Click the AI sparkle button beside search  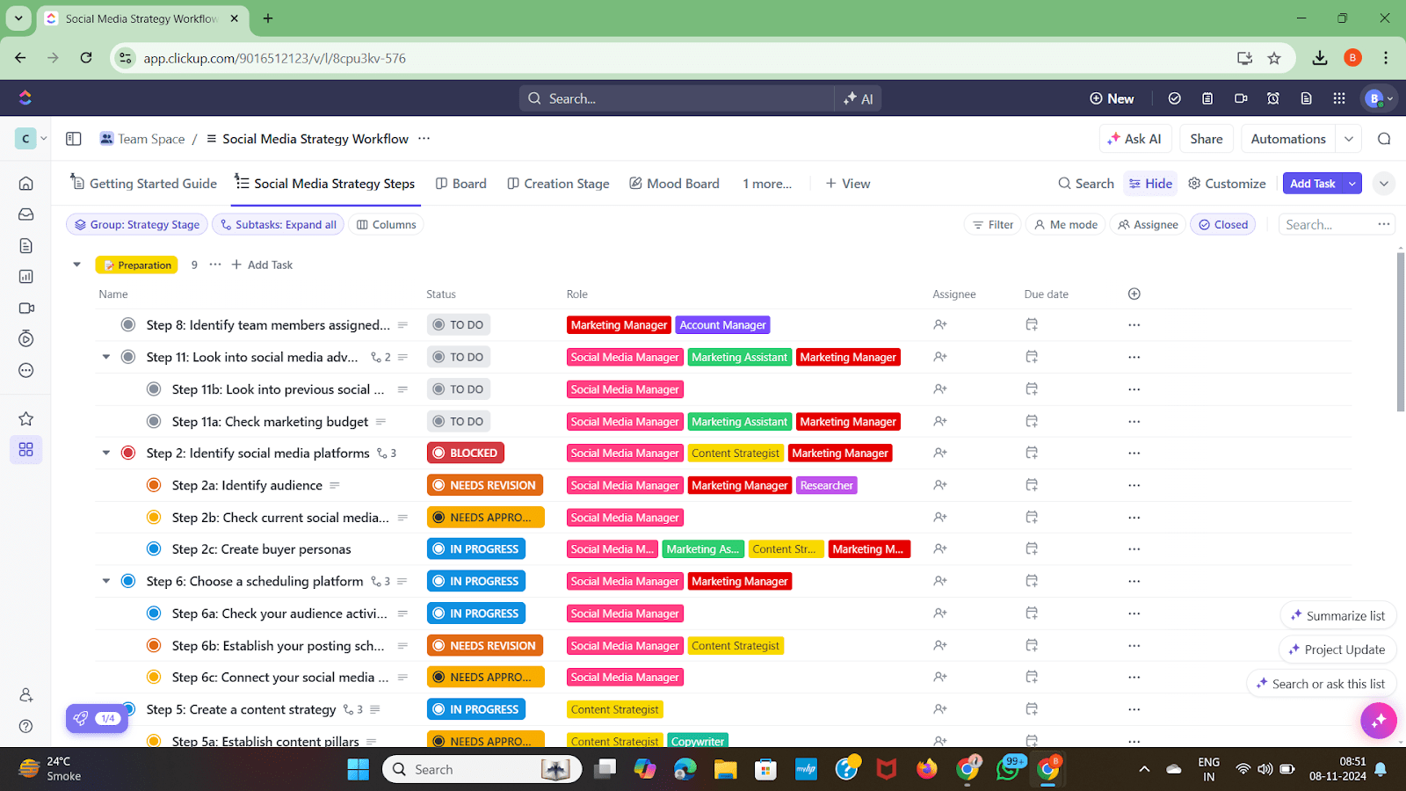858,98
